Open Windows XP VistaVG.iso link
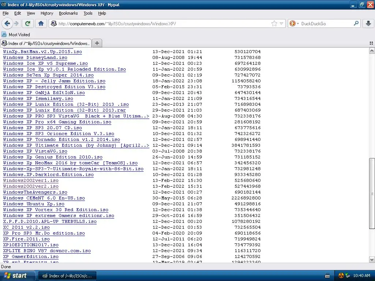The width and height of the screenshot is (375, 281). pyautogui.click(x=35, y=151)
